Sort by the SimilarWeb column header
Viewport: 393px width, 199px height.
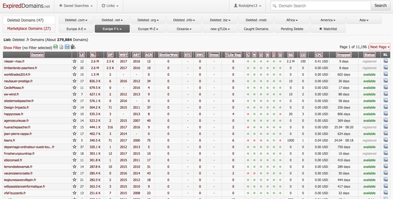point(168,55)
